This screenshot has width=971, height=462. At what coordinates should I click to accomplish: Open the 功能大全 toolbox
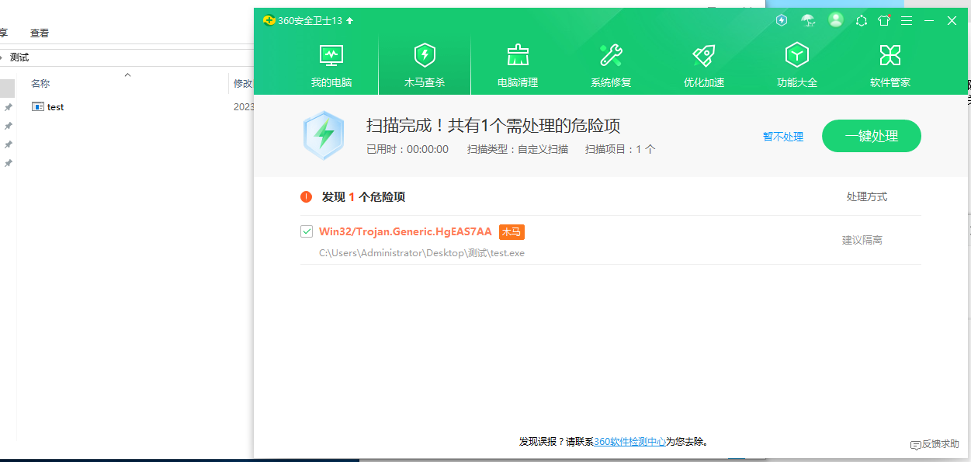click(796, 62)
